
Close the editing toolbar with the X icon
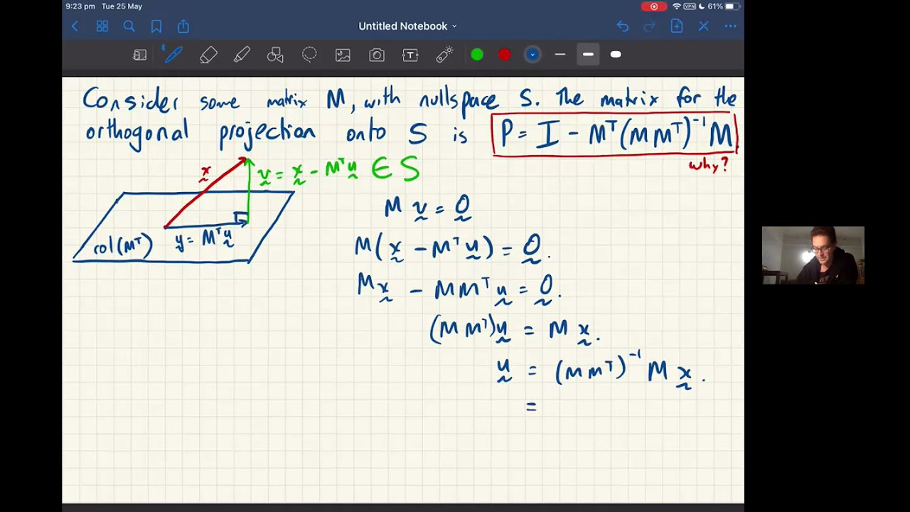[x=703, y=26]
